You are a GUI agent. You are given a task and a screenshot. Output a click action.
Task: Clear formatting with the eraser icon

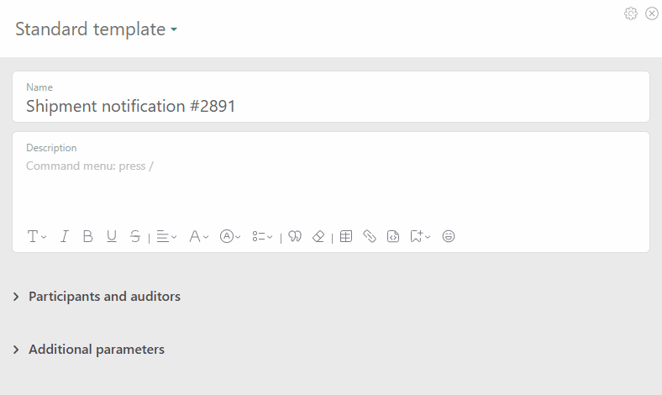[x=318, y=237]
